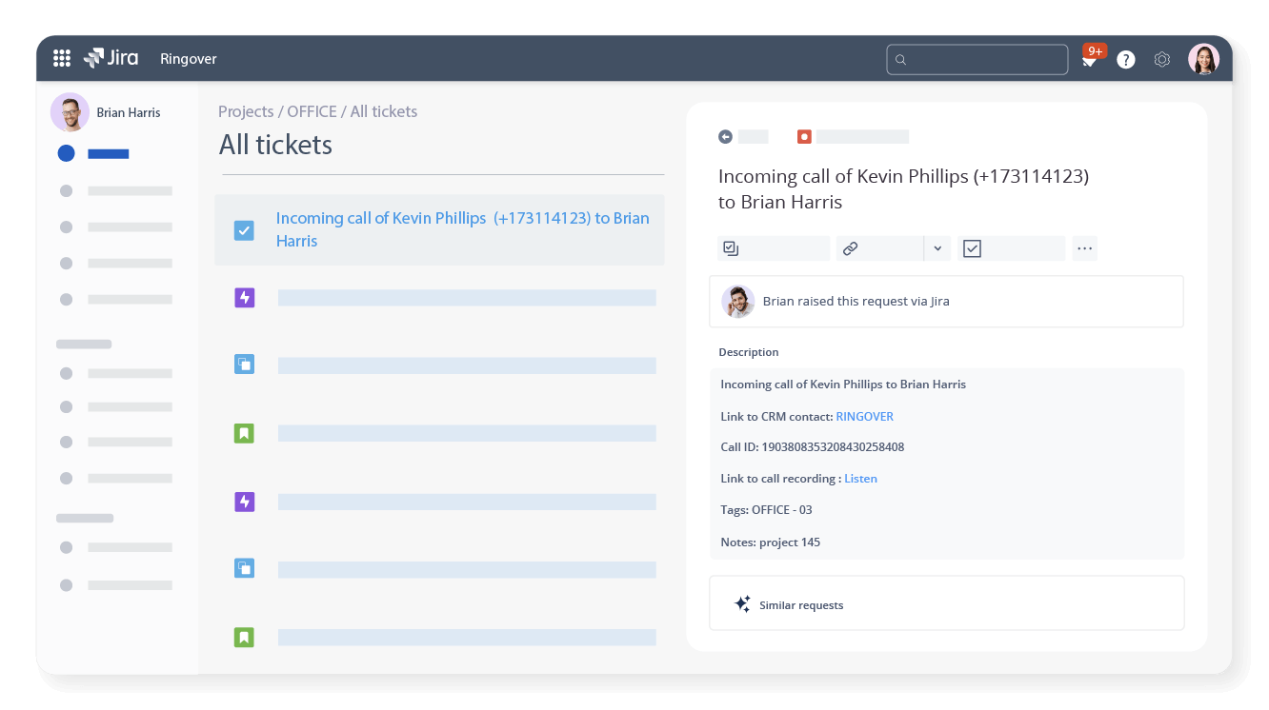
Task: Toggle the checkmark task icon on the ticket
Action: coord(973,247)
